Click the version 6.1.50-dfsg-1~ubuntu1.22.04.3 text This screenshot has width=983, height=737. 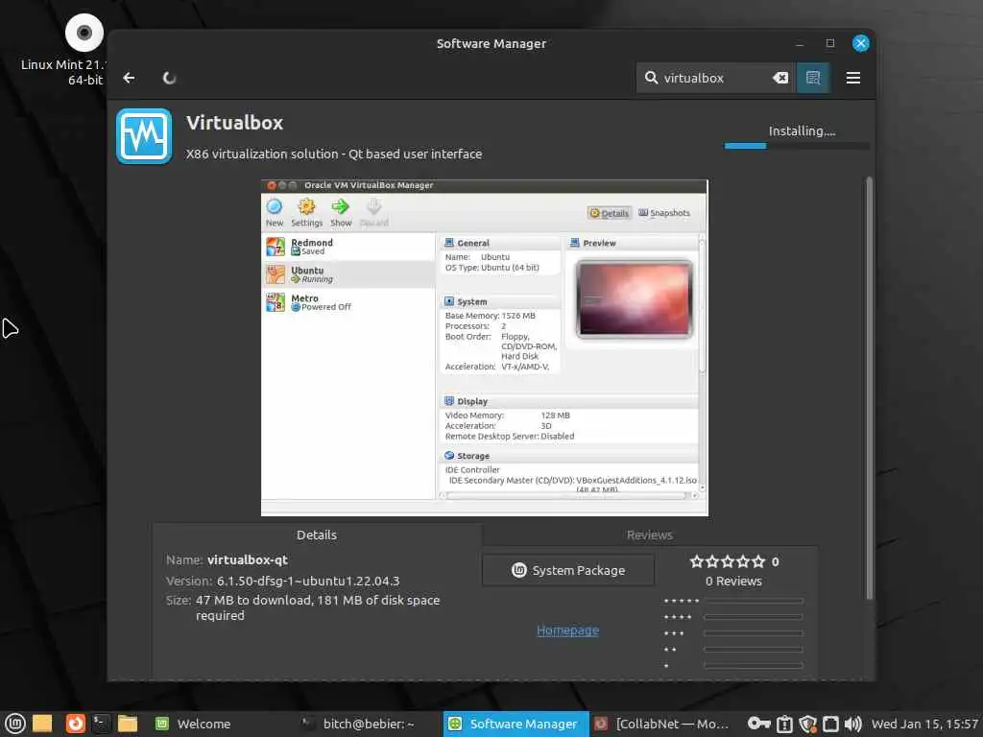308,581
